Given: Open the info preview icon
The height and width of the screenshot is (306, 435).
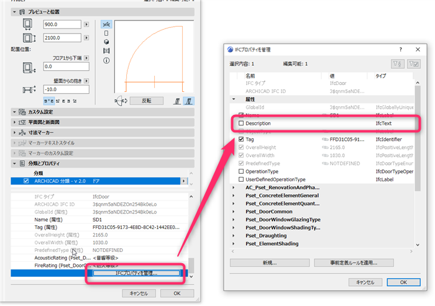Looking at the screenshot, I should 106,60.
